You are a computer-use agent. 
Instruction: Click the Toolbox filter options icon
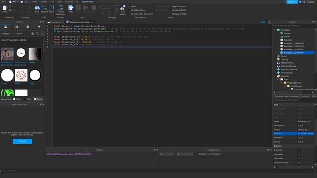42,34
